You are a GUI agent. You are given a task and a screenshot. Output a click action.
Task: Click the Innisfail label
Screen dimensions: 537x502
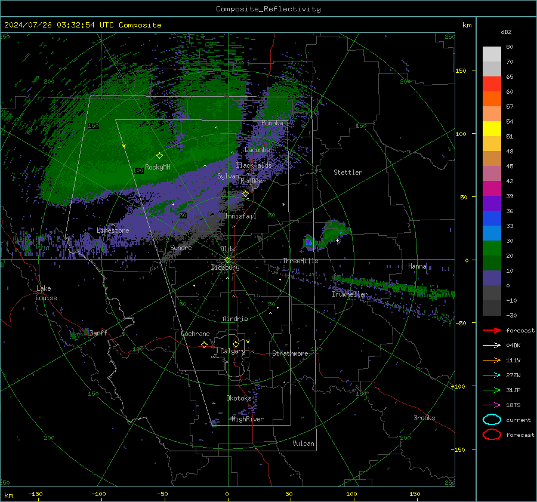point(240,216)
